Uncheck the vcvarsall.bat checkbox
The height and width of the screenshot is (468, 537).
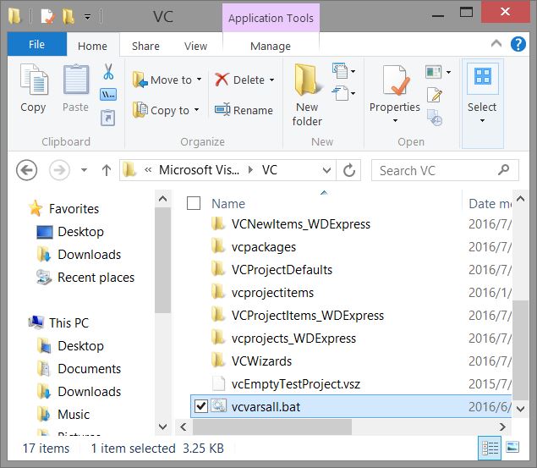[x=200, y=406]
